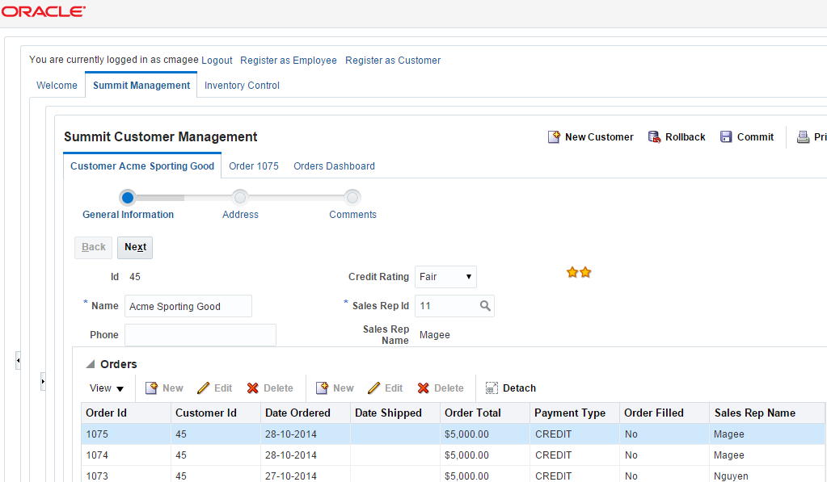Click Register as Employee link

[289, 60]
